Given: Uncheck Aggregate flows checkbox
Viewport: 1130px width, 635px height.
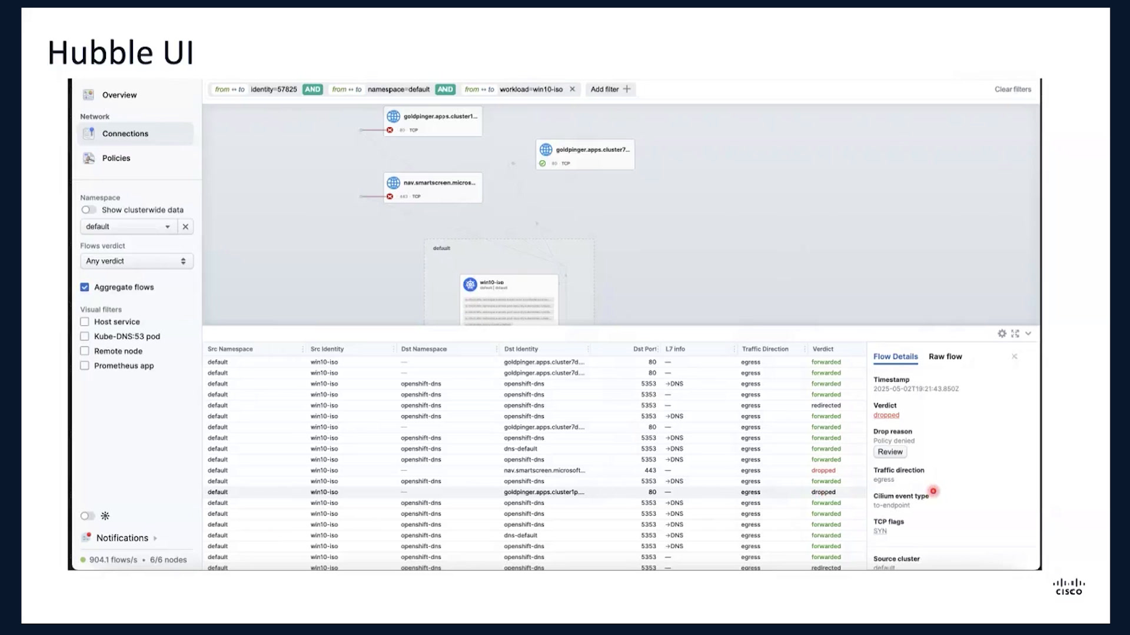Looking at the screenshot, I should click(x=85, y=287).
